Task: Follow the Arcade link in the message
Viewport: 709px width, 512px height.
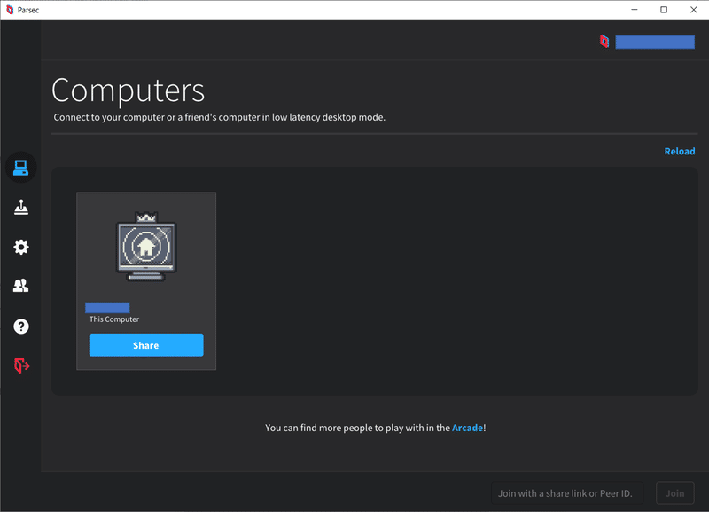Action: tap(467, 428)
